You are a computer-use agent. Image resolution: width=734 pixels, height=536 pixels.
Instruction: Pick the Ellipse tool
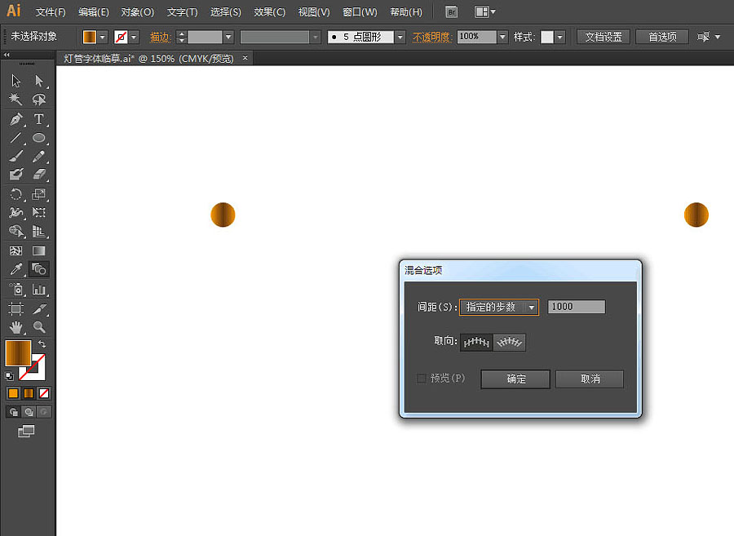coord(38,138)
